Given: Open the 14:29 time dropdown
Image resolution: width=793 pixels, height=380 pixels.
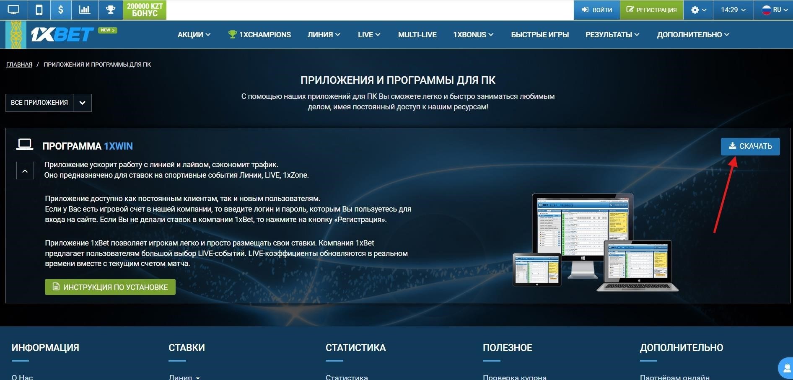Looking at the screenshot, I should pos(733,10).
